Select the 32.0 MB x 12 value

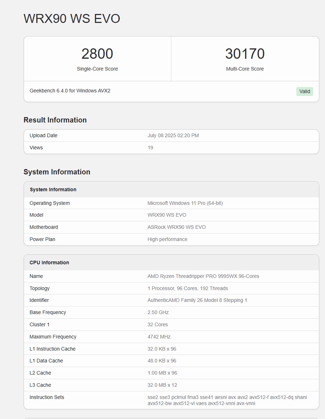coord(163,385)
